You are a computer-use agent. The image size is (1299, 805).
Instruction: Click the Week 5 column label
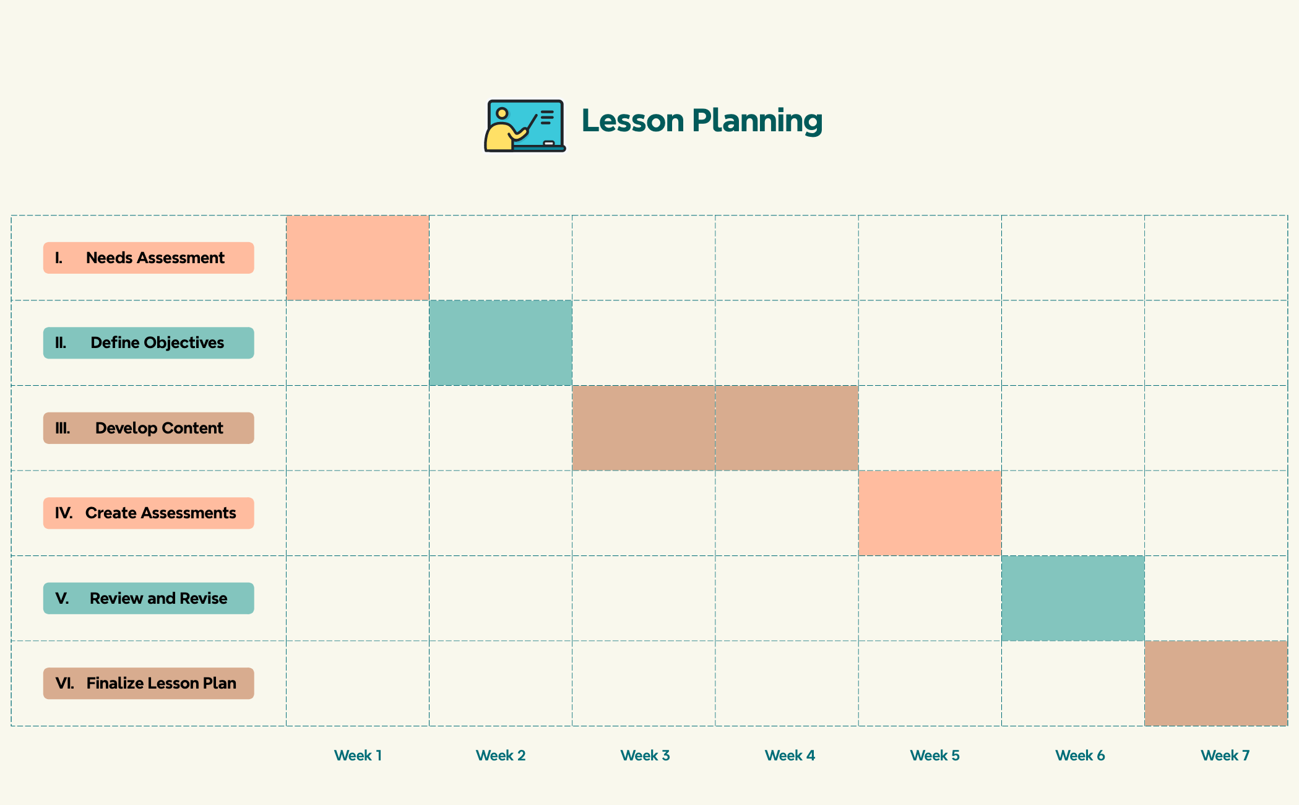[x=934, y=755]
